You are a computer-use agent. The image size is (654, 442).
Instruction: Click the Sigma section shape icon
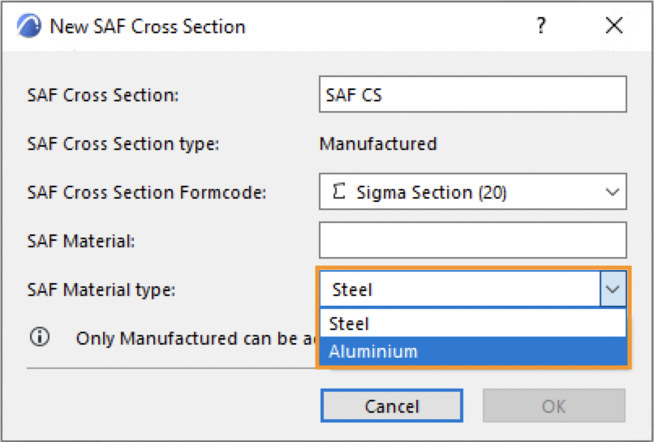coord(340,193)
